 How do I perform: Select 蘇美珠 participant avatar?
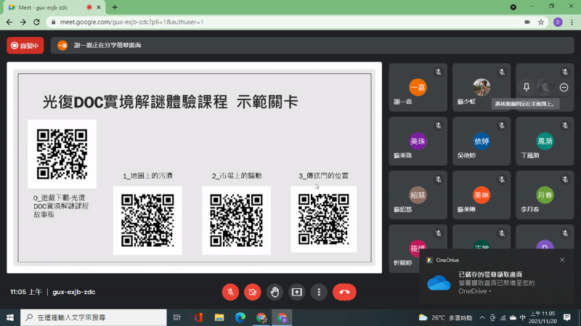[418, 141]
